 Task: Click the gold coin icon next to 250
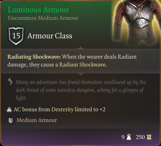149,137
